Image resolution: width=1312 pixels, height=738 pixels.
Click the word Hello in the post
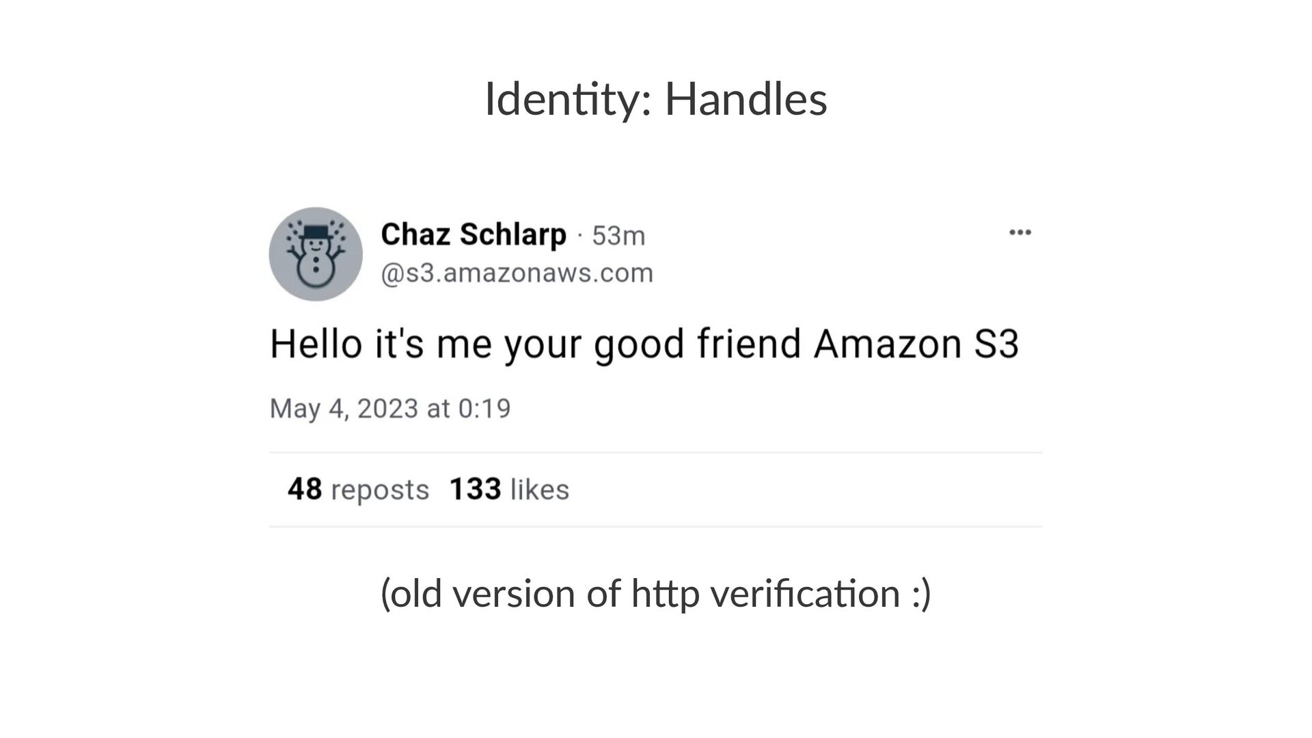(x=315, y=343)
